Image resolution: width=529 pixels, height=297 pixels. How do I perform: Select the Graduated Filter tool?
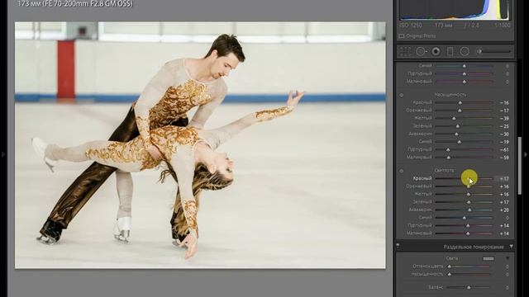tap(450, 51)
